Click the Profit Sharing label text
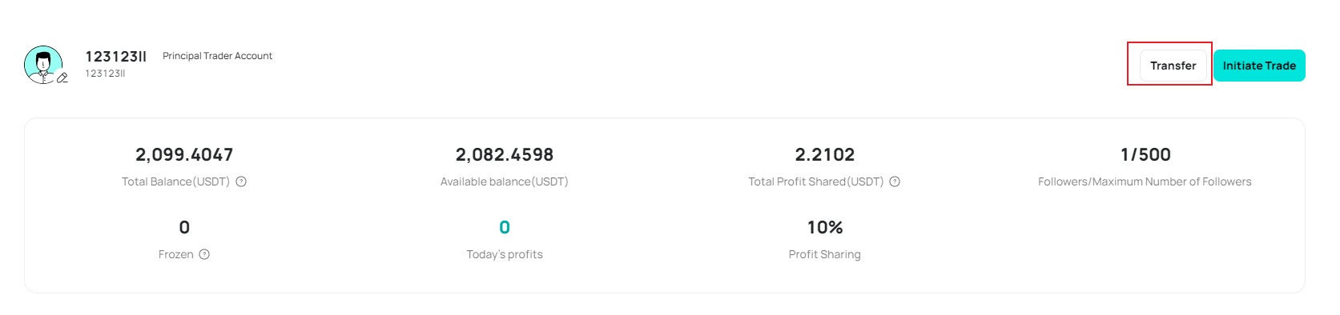This screenshot has width=1340, height=315. tap(824, 254)
